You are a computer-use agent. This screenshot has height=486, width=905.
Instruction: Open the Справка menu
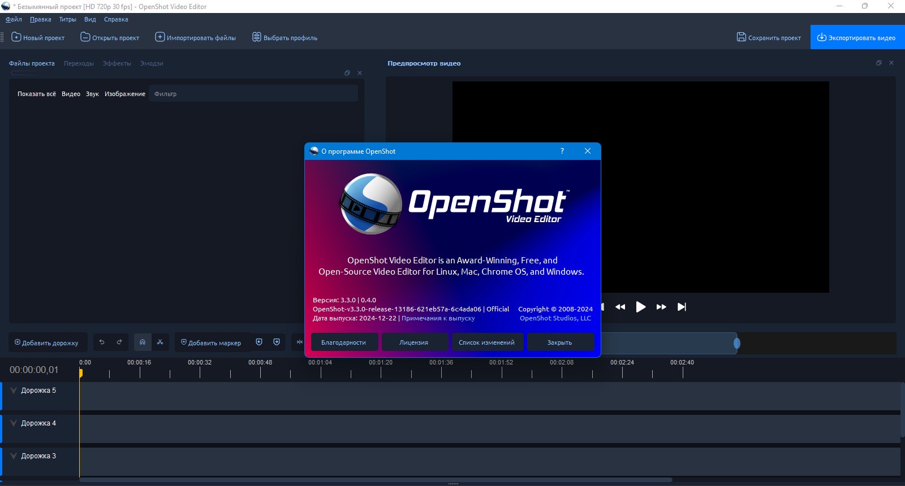(116, 19)
